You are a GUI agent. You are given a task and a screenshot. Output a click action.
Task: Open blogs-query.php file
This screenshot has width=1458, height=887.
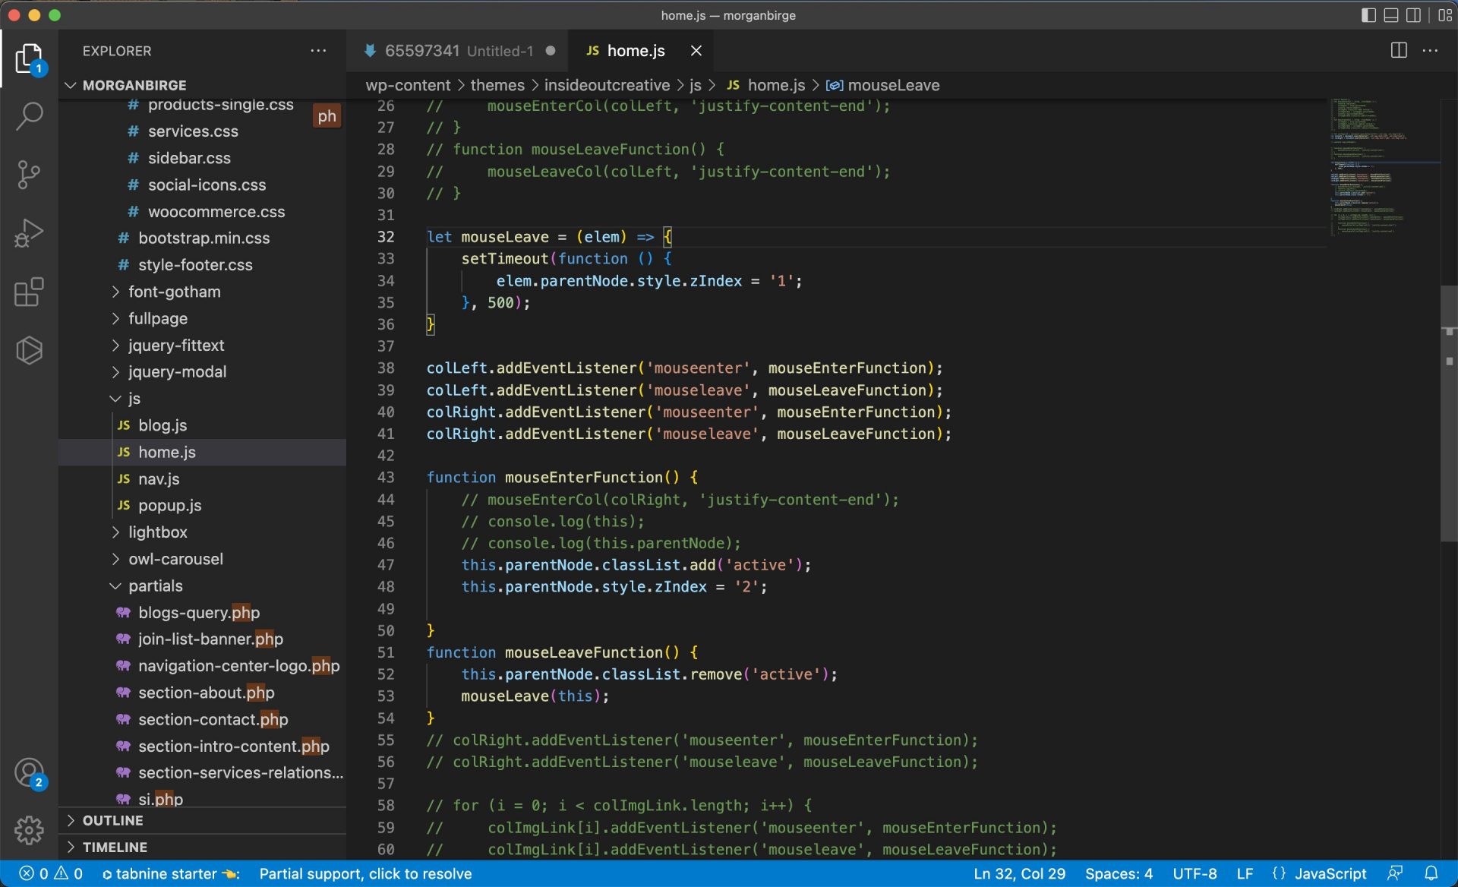pyautogui.click(x=202, y=612)
